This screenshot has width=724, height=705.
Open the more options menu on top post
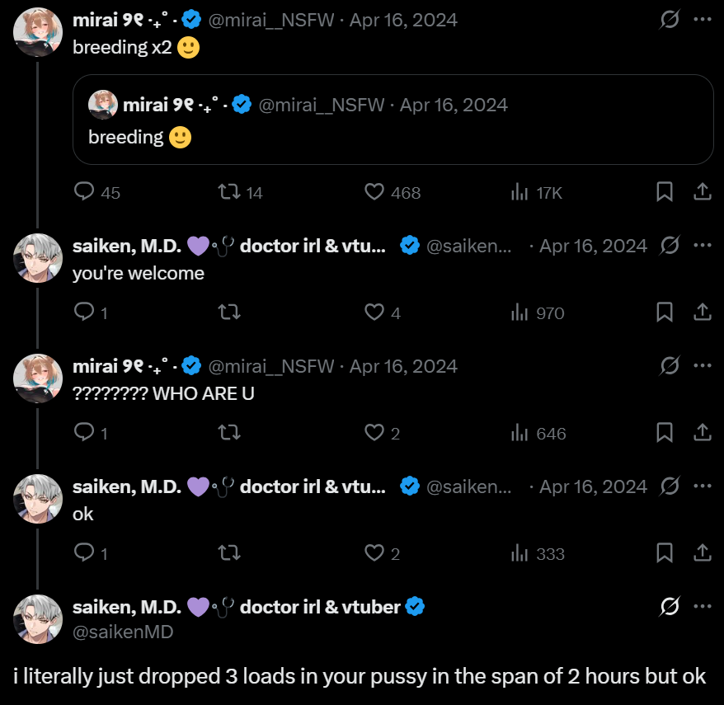[x=702, y=19]
